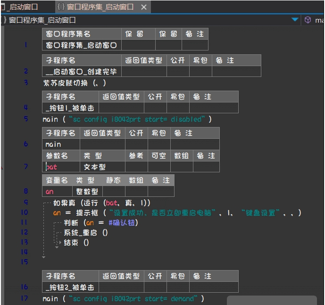Click line number 5 in the gutter
This screenshot has width=325, height=305.
coord(26,119)
